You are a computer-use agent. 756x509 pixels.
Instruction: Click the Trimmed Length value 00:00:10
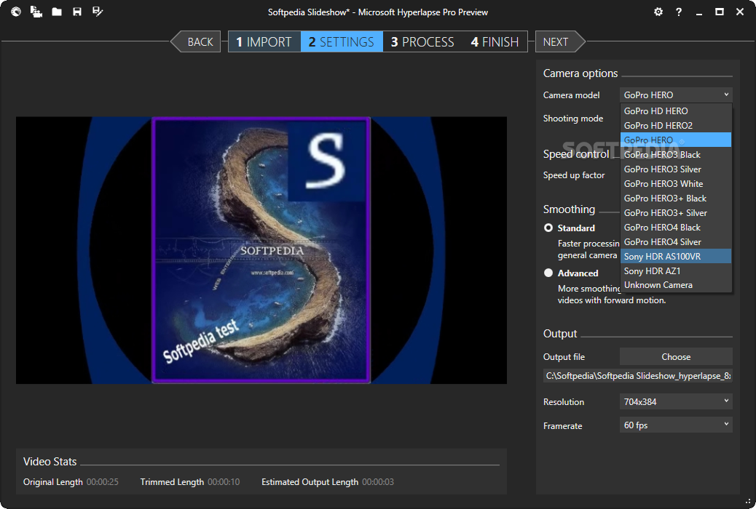224,481
